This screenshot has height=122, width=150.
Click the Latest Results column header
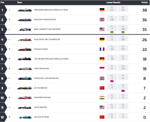(113, 2)
